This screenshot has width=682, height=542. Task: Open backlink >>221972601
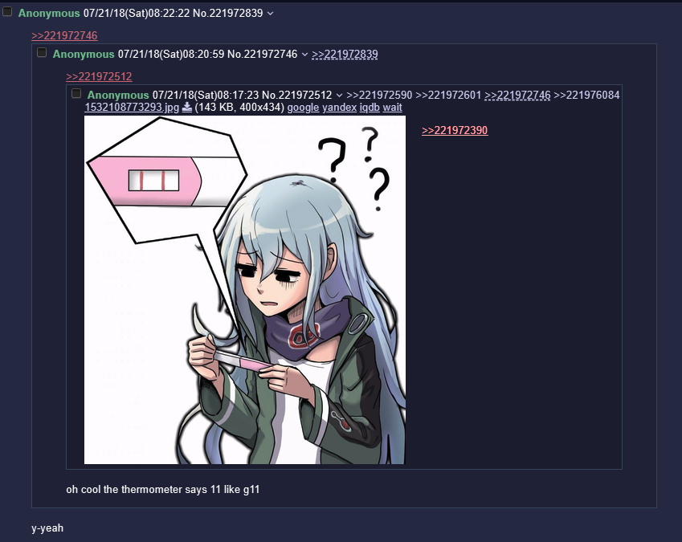click(448, 95)
